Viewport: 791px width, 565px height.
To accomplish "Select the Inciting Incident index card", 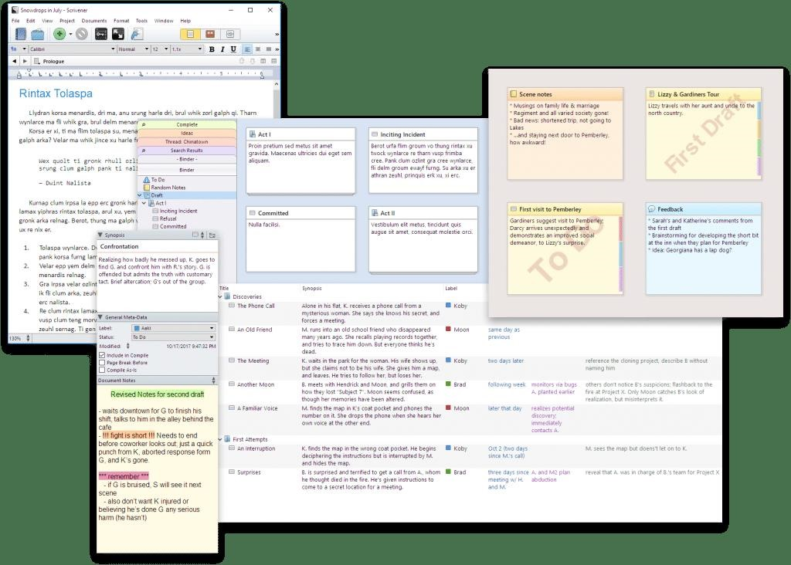I will pos(423,161).
